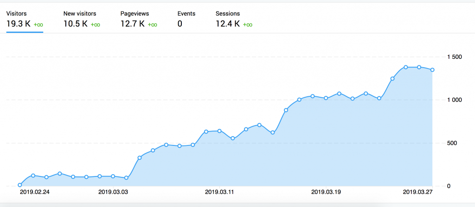Image resolution: width=475 pixels, height=207 pixels.
Task: Open the Pageviews metric tab
Action: [138, 19]
